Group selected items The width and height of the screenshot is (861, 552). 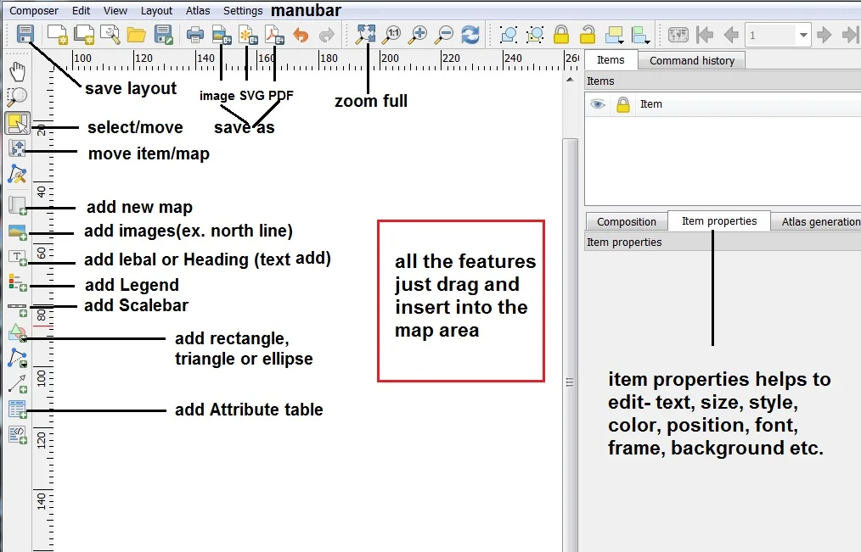509,35
